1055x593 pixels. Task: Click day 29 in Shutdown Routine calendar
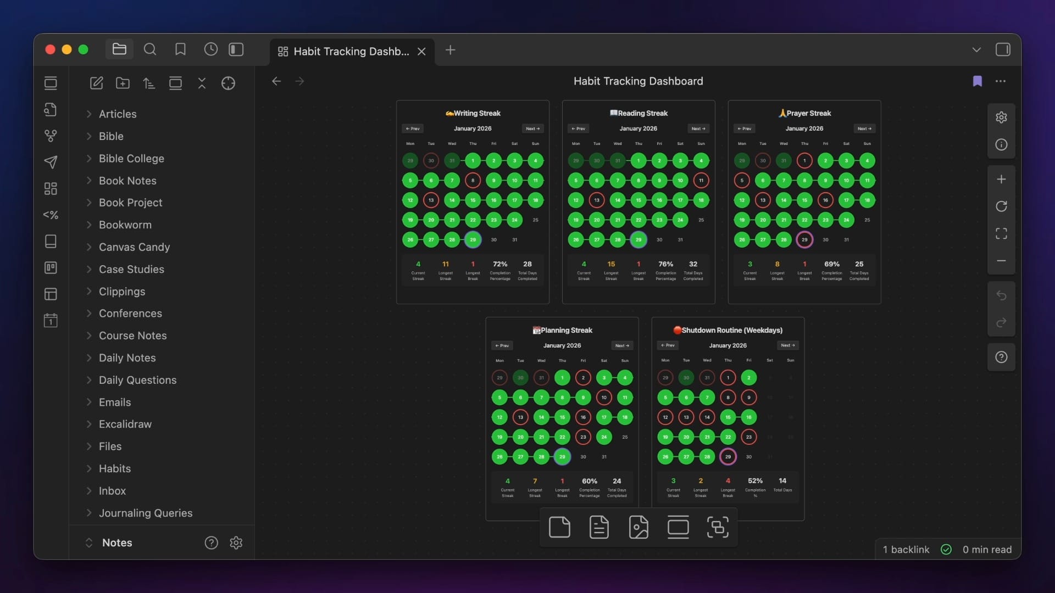point(728,457)
